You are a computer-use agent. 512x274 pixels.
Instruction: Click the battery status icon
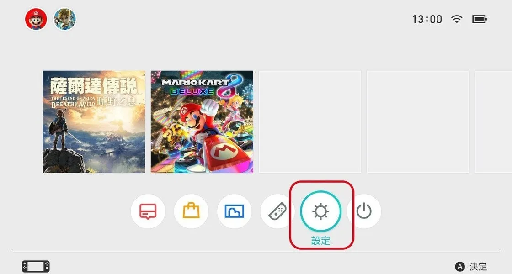click(x=480, y=19)
